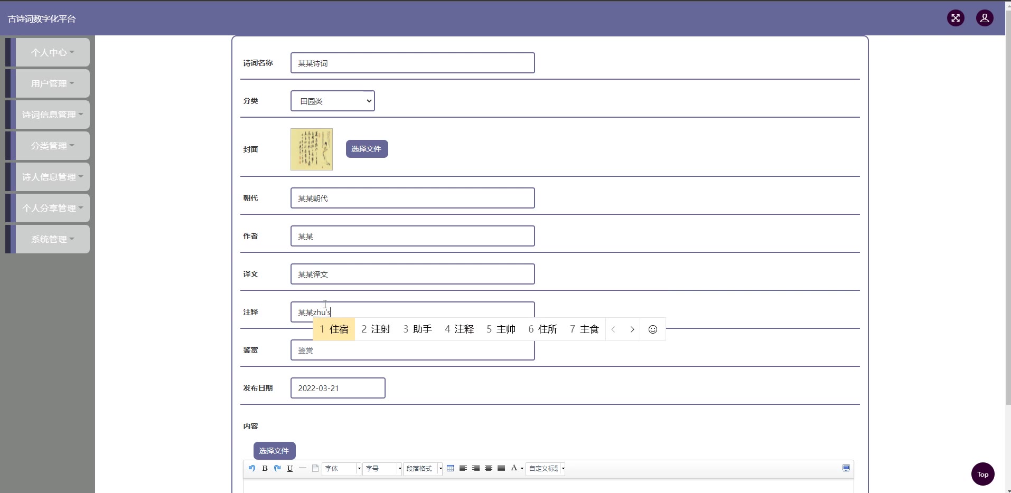Click the 发布日期 date field
Image resolution: width=1011 pixels, height=493 pixels.
(338, 388)
